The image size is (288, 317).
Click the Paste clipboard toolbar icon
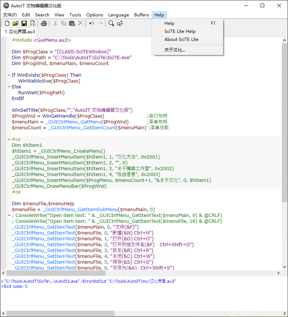[72, 23]
